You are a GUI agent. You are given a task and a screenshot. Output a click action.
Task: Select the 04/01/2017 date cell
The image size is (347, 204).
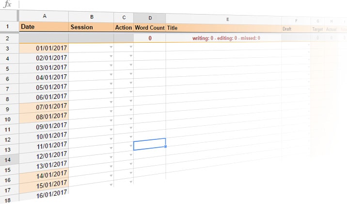[x=44, y=77]
